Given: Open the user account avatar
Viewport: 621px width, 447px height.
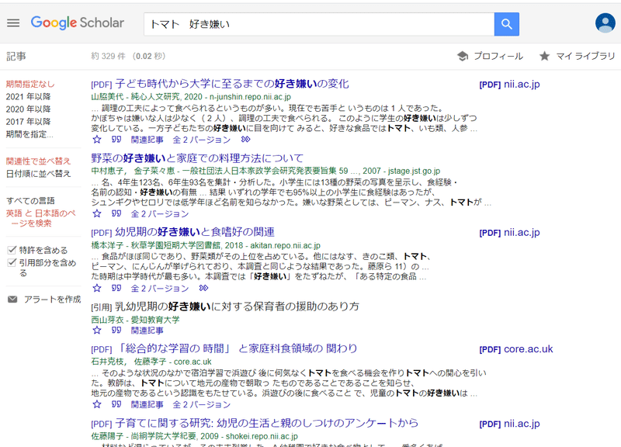Looking at the screenshot, I should pos(605,23).
